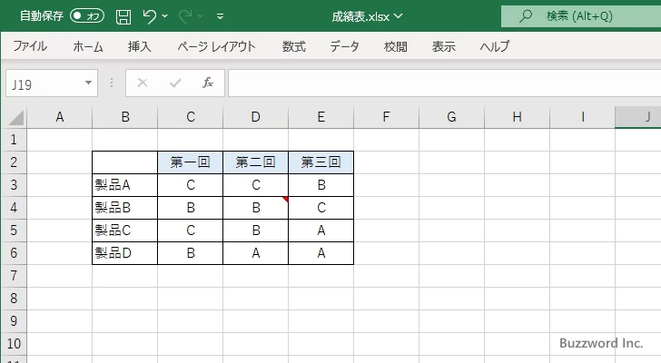Image resolution: width=661 pixels, height=363 pixels.
Task: Click the Redo arrow icon
Action: pos(185,16)
